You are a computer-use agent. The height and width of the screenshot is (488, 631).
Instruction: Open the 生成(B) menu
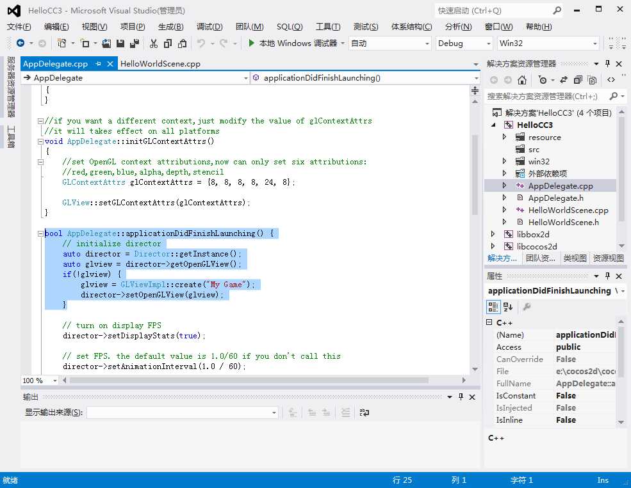tap(170, 26)
